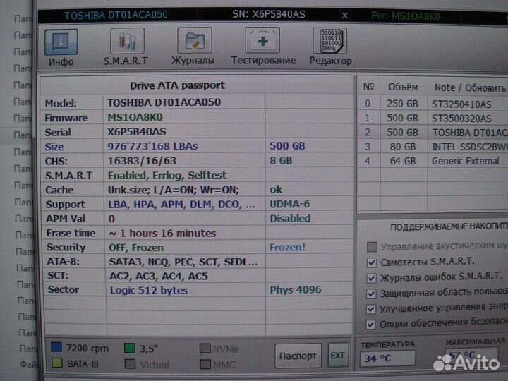Click the Объём column header
This screenshot has height=381, width=508.
pos(403,87)
